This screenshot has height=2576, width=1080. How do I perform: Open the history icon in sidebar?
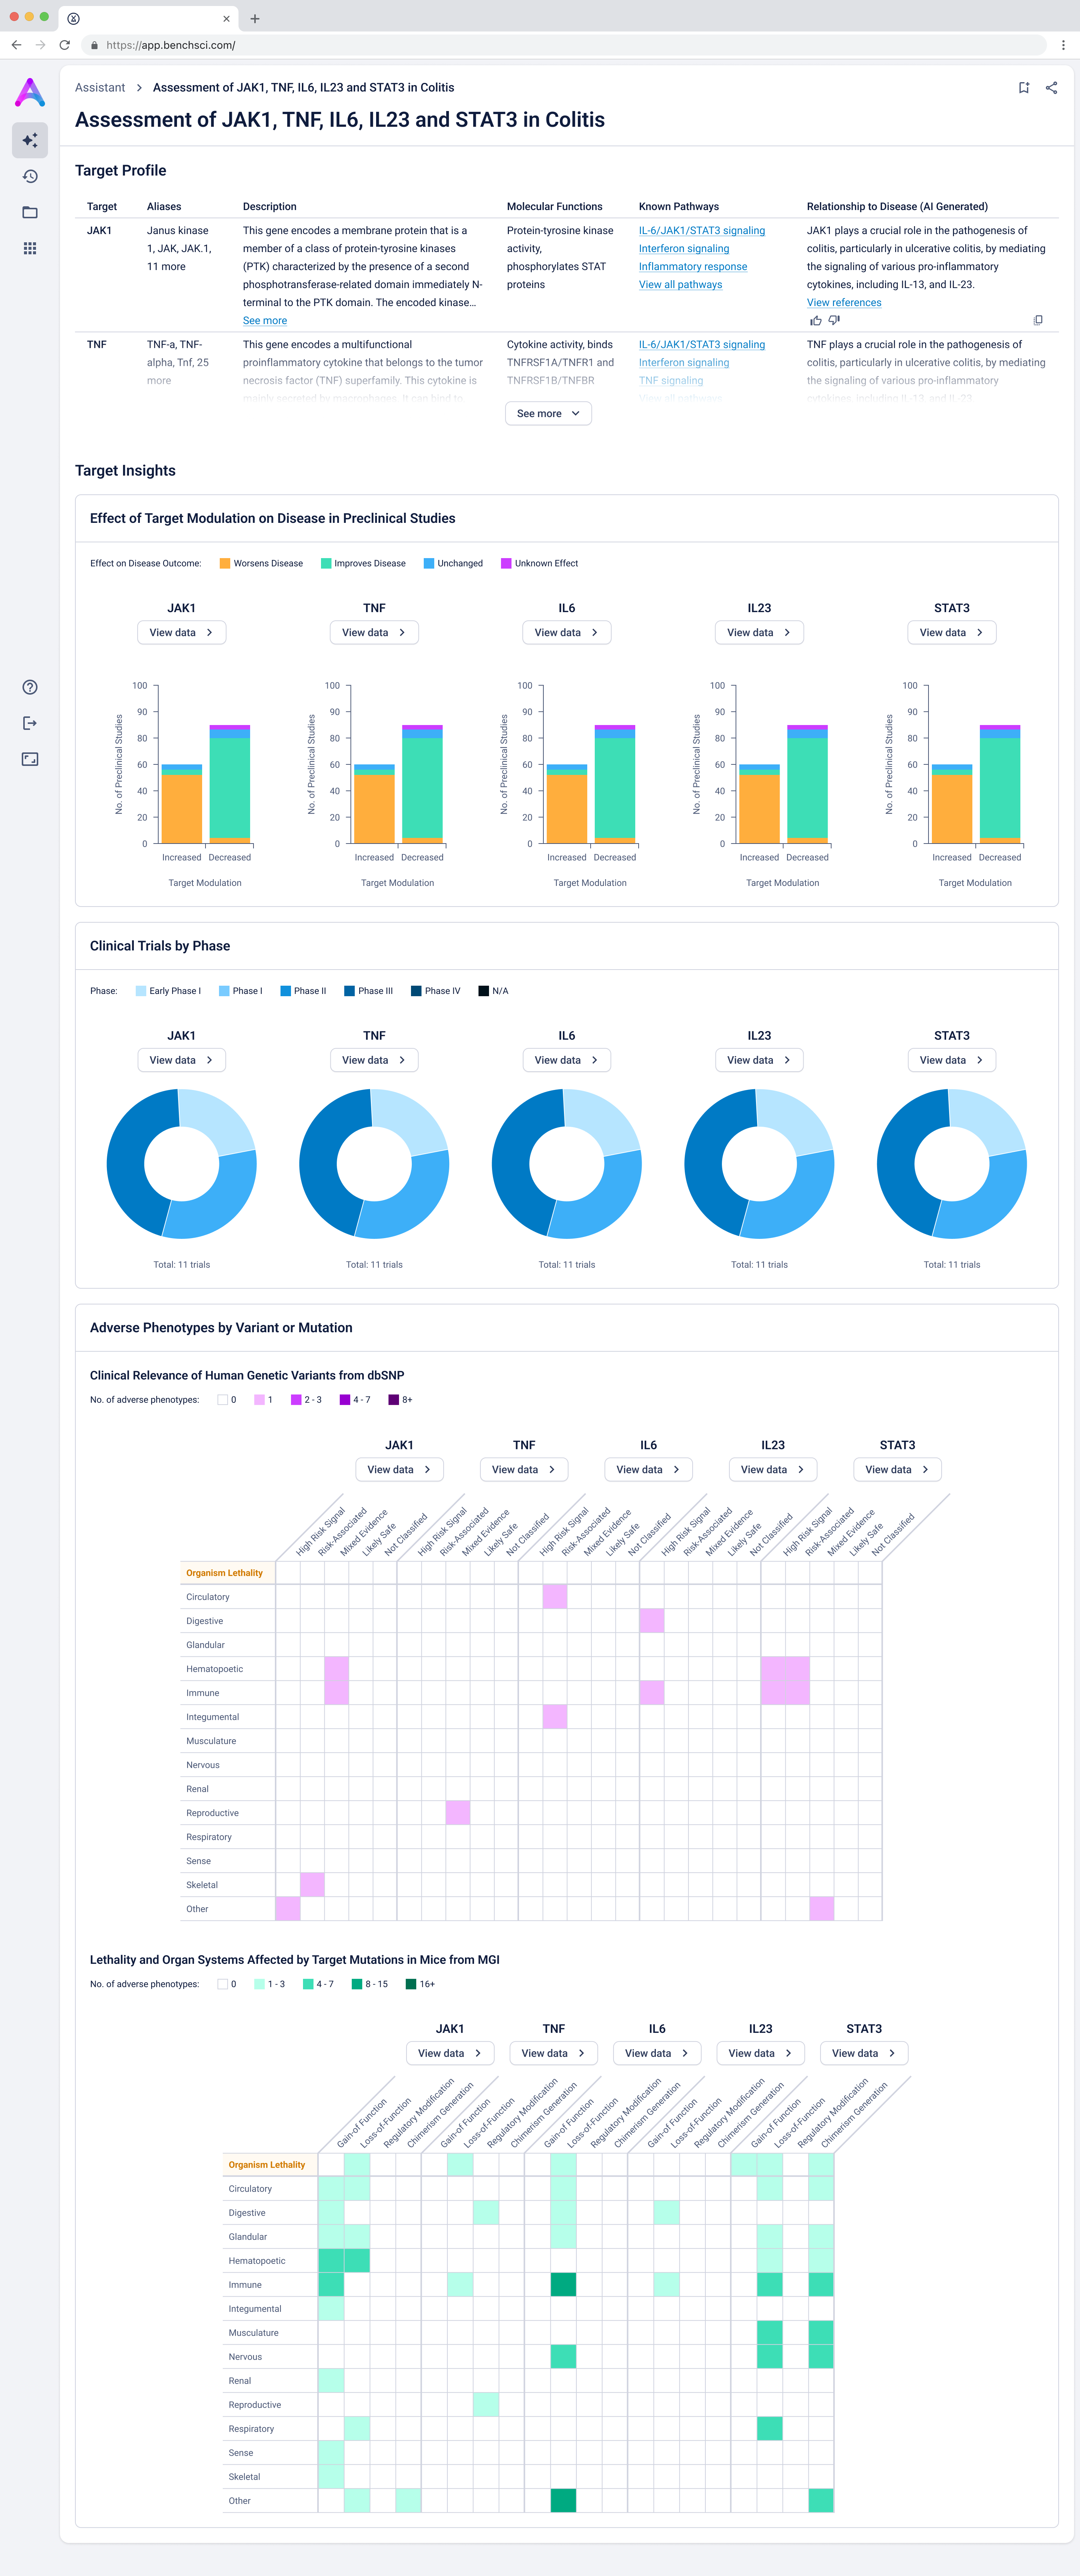pyautogui.click(x=30, y=176)
